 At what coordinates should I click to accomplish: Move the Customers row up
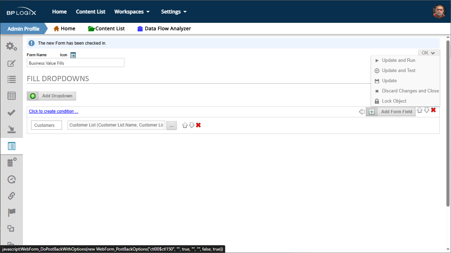coord(185,125)
